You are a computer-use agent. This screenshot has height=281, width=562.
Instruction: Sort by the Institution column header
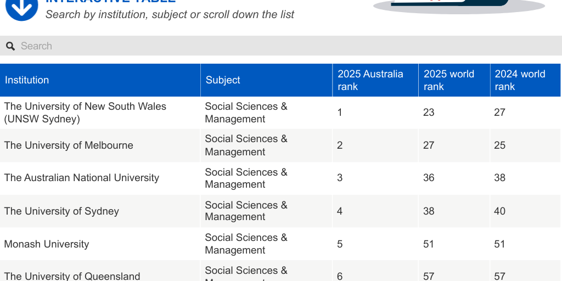[x=100, y=80]
